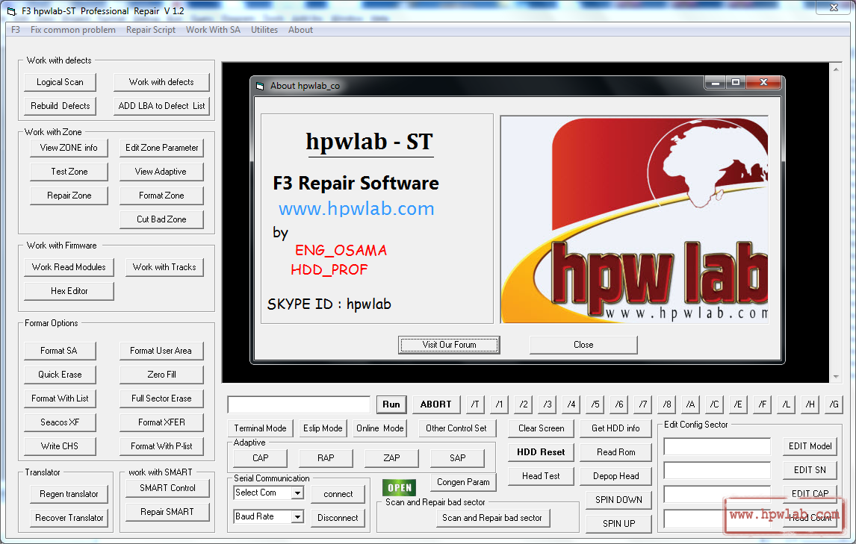This screenshot has height=544, width=856.
Task: Click Clear Screen button
Action: tap(541, 428)
